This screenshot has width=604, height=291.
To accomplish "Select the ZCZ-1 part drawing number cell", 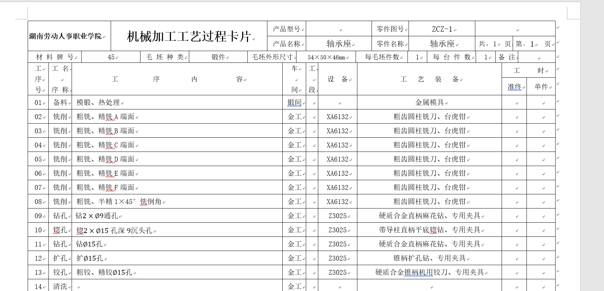I will pos(442,29).
